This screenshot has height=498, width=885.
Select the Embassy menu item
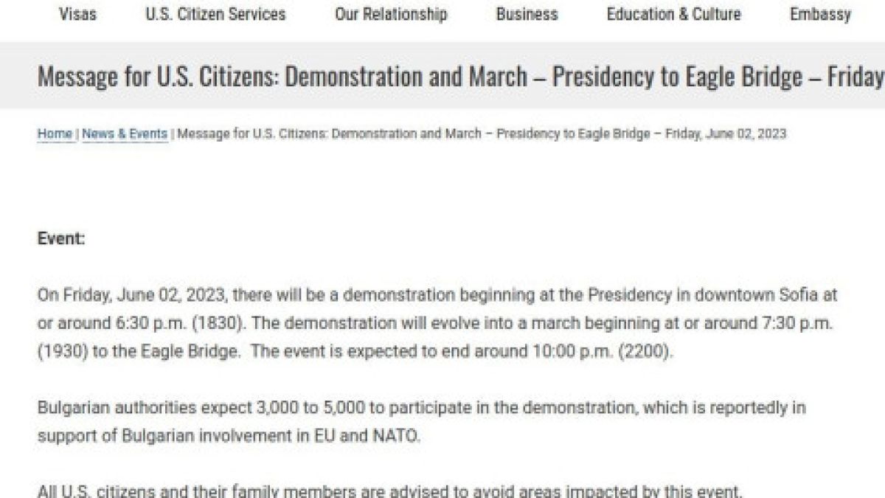820,14
